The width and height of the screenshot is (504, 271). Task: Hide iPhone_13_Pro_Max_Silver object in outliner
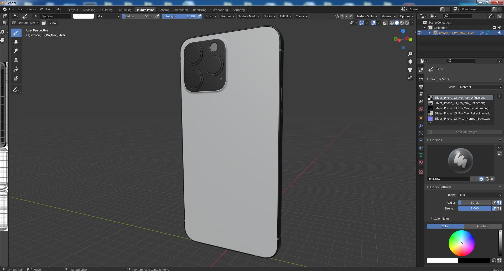[499, 33]
